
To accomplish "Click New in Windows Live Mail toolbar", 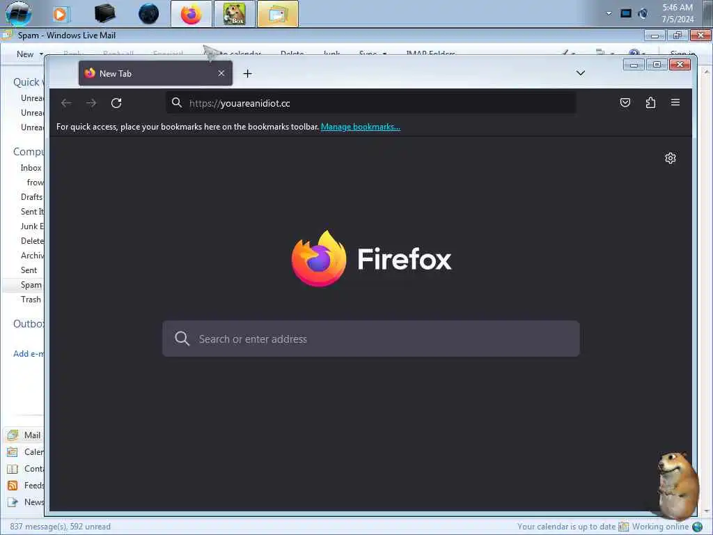I will [25, 54].
